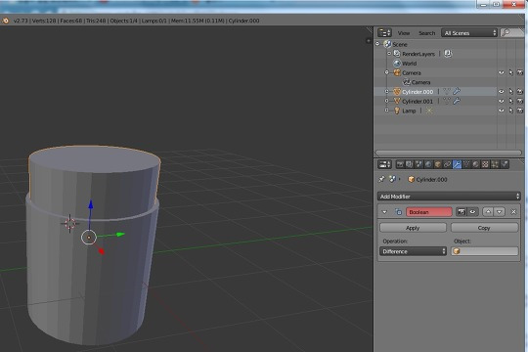Toggle Boolean modifier render visibility
The width and height of the screenshot is (528, 352).
(461, 212)
